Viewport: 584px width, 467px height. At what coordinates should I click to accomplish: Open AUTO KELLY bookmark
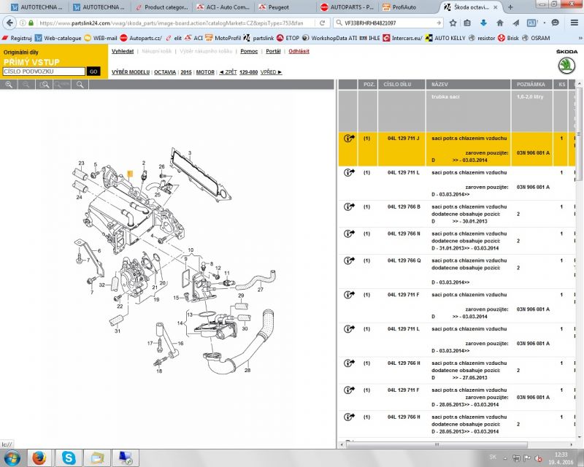coord(445,38)
